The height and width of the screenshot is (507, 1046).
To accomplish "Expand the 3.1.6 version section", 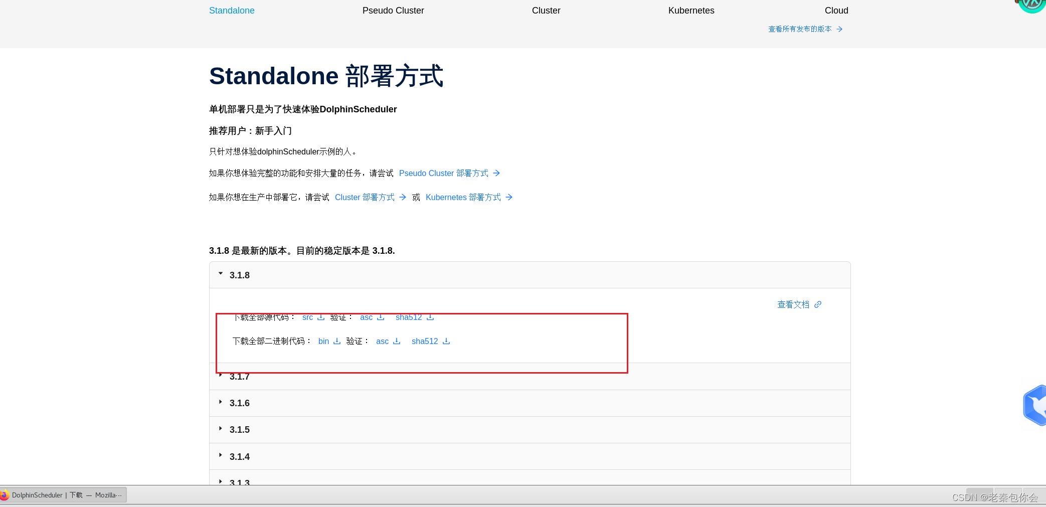I will (530, 403).
